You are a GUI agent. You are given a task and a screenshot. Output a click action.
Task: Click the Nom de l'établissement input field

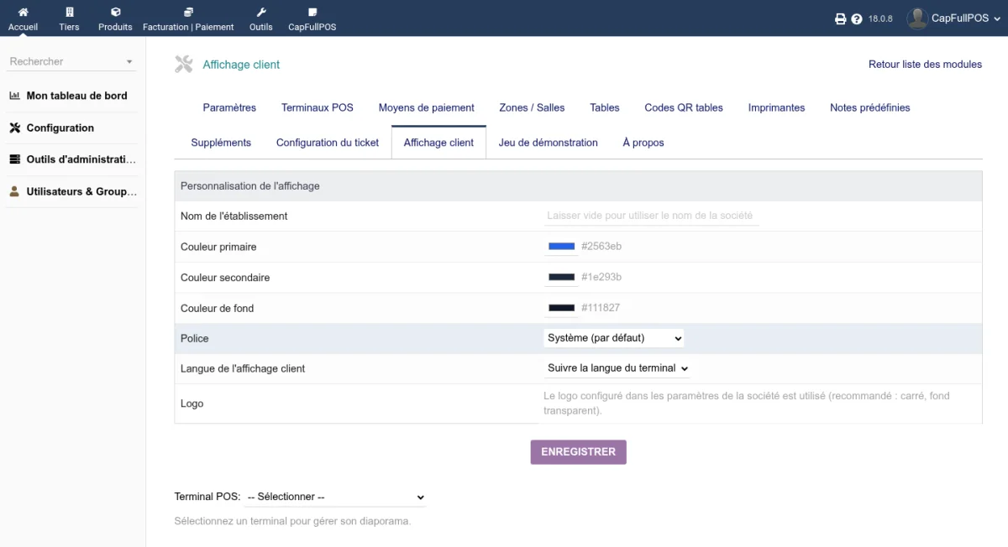[652, 216]
